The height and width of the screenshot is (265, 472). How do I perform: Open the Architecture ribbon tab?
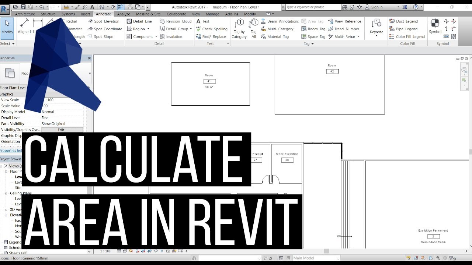[25, 14]
